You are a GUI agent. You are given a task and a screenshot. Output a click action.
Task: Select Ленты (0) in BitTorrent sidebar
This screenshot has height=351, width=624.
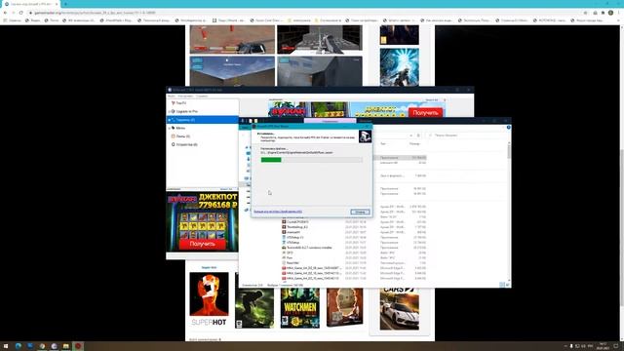[x=183, y=136]
